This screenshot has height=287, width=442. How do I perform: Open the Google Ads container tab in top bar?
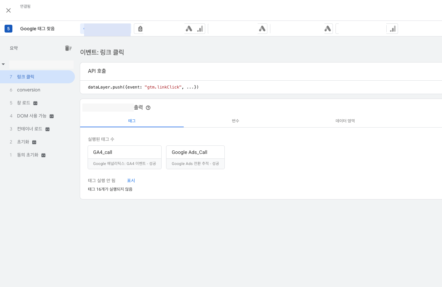pyautogui.click(x=262, y=29)
